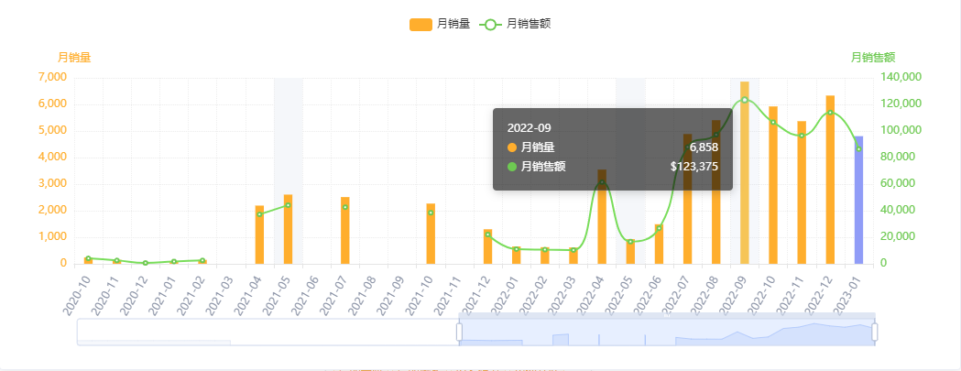Select the 2022-09 highlighted bar
Screen dimensions: 961x371
[744, 172]
